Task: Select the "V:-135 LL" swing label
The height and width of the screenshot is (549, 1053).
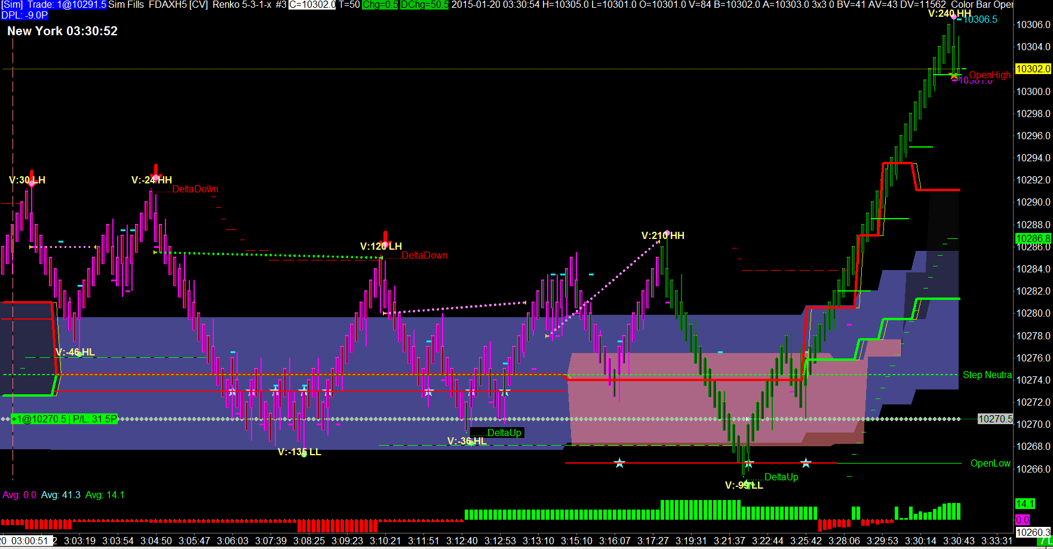Action: tap(299, 452)
